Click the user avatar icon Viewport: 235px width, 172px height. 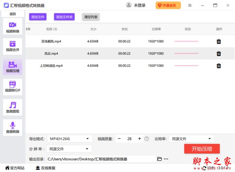(129, 5)
